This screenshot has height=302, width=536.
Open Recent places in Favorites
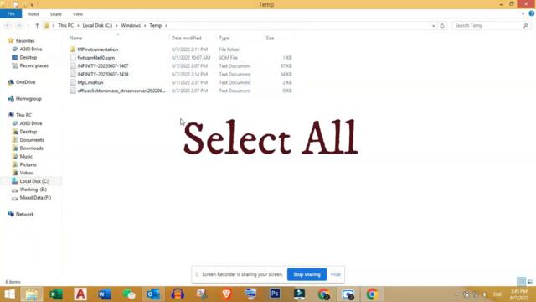tap(33, 65)
